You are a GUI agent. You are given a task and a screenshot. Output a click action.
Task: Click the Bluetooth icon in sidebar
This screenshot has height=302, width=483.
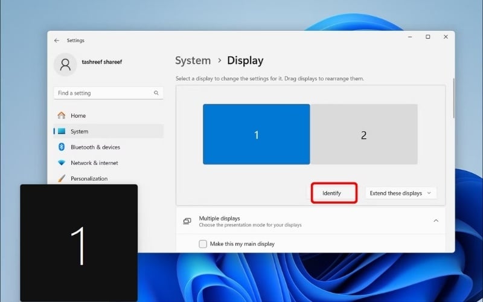click(x=62, y=147)
